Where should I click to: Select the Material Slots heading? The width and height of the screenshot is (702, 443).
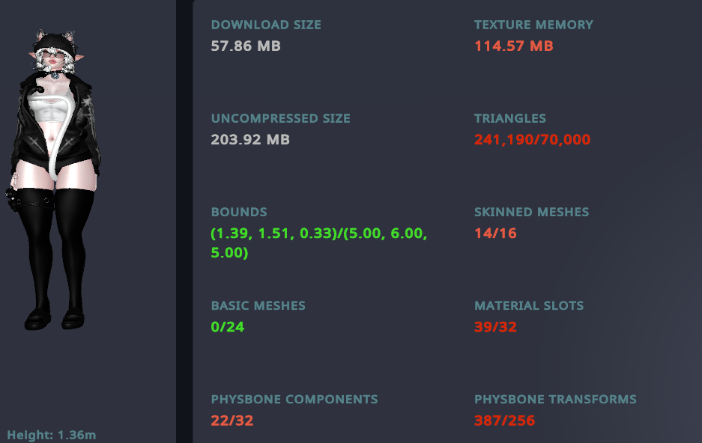point(529,306)
